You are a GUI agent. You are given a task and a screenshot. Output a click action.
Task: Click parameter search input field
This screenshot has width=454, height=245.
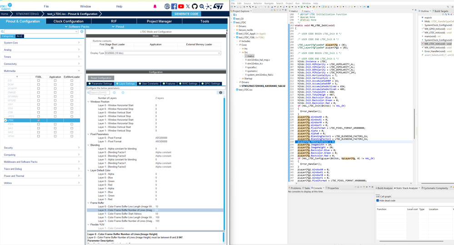(x=100, y=93)
